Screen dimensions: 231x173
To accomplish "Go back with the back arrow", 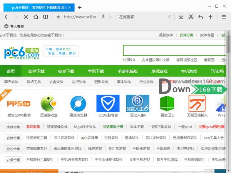I will (x=6, y=17).
